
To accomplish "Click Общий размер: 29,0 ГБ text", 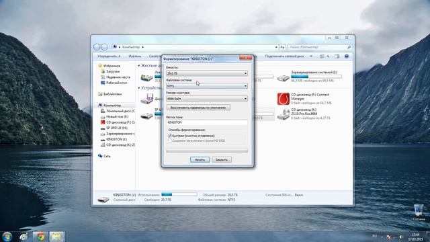I will (220, 195).
